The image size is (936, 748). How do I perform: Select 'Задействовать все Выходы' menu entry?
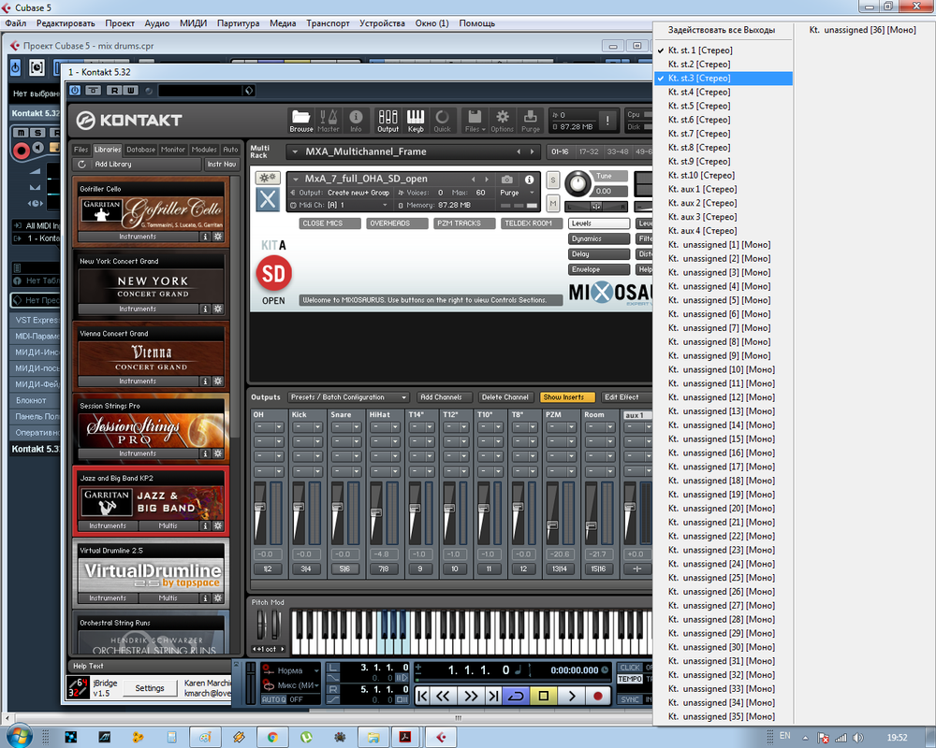pos(723,30)
